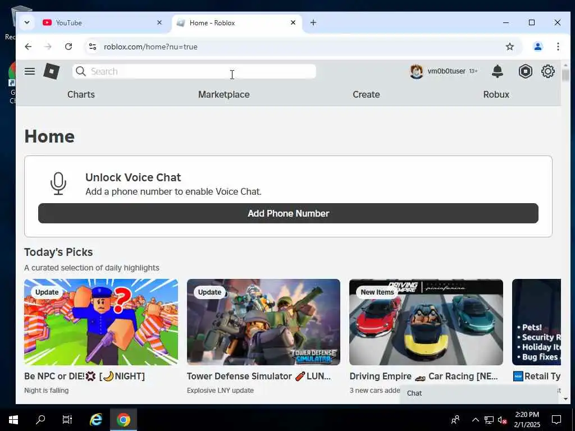The height and width of the screenshot is (431, 575).
Task: Click the scrollbar down arrow
Action: click(565, 399)
